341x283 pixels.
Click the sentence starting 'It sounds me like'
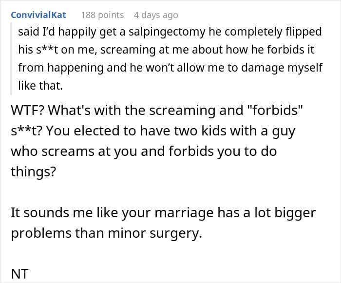[63, 212]
